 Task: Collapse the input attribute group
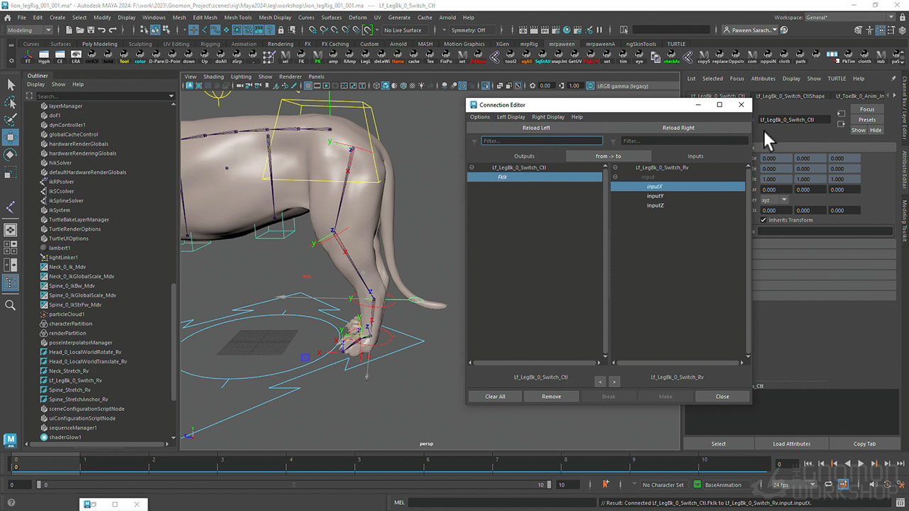tap(615, 177)
